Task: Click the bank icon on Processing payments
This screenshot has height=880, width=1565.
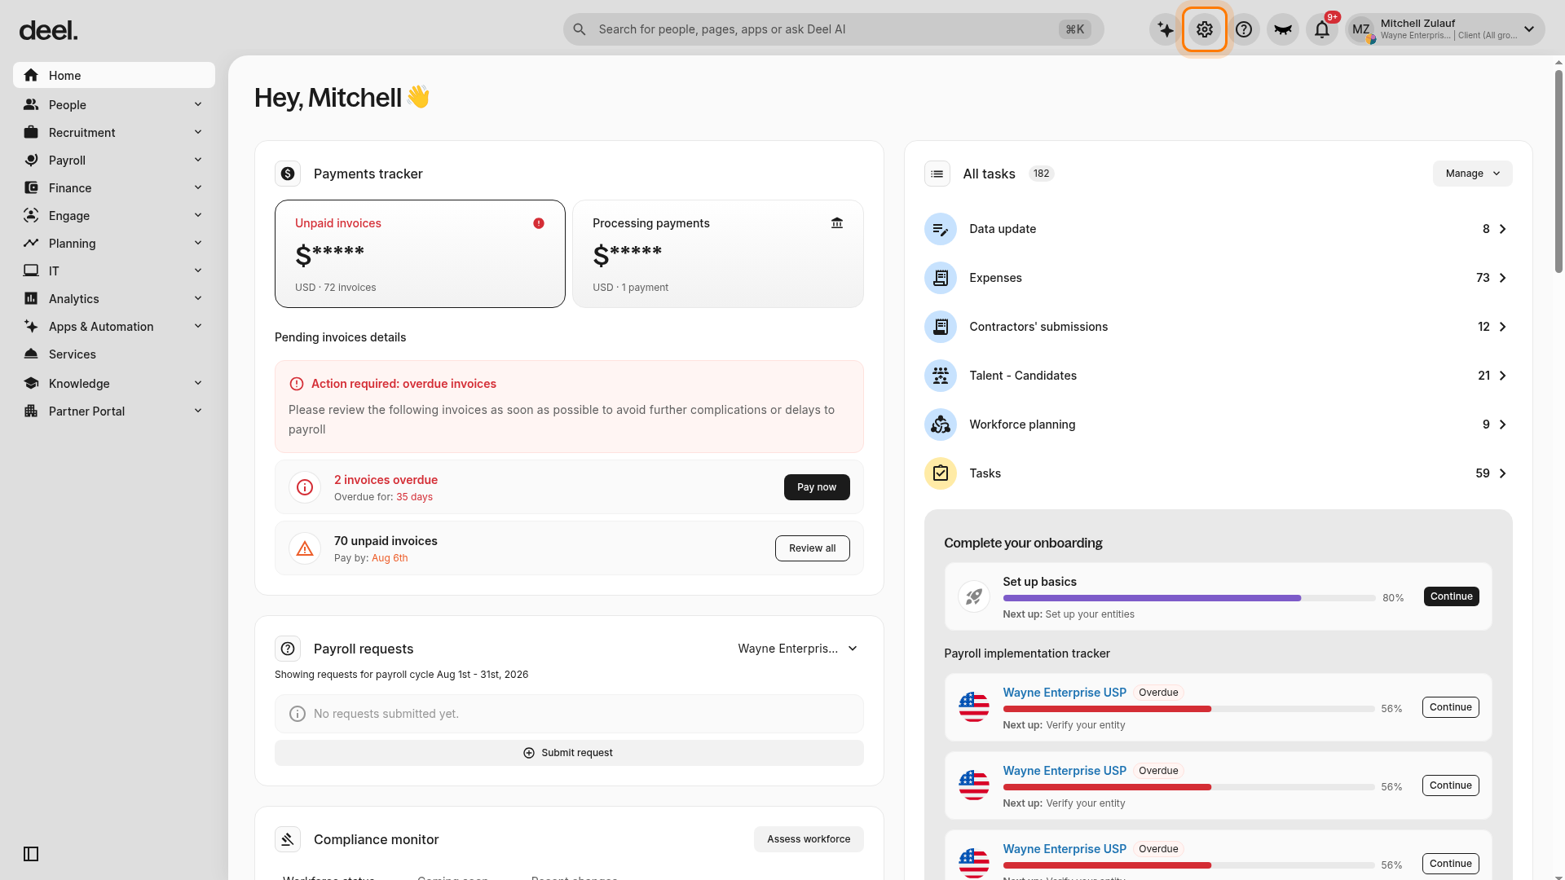Action: coord(837,223)
